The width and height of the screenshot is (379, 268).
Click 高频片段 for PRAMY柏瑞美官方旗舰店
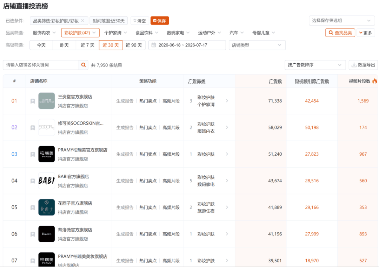pyautogui.click(x=171, y=154)
